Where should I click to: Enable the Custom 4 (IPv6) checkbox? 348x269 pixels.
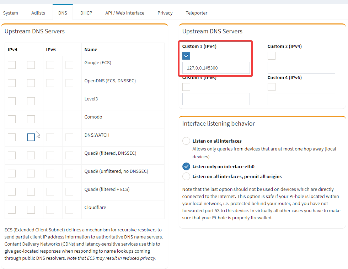[272, 87]
